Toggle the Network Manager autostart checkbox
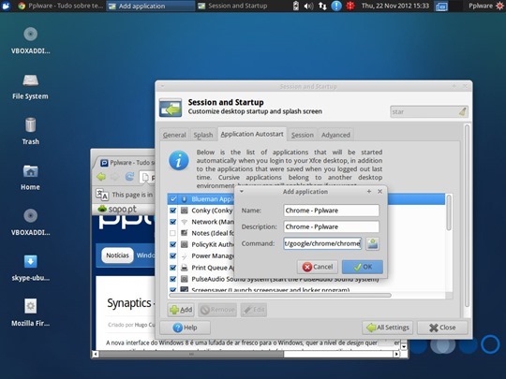This screenshot has height=379, width=506. click(173, 222)
